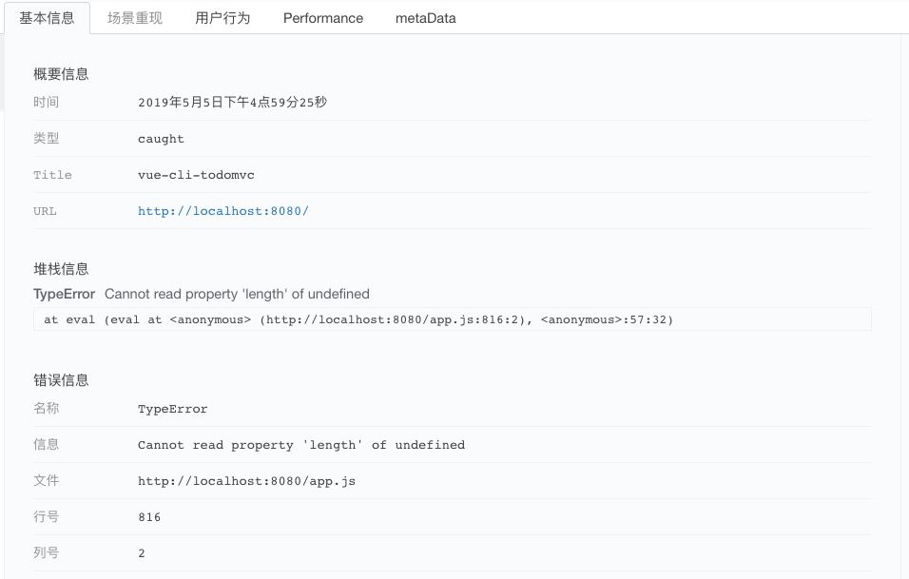Click the 概要信息 section heading
The width and height of the screenshot is (909, 579).
61,74
